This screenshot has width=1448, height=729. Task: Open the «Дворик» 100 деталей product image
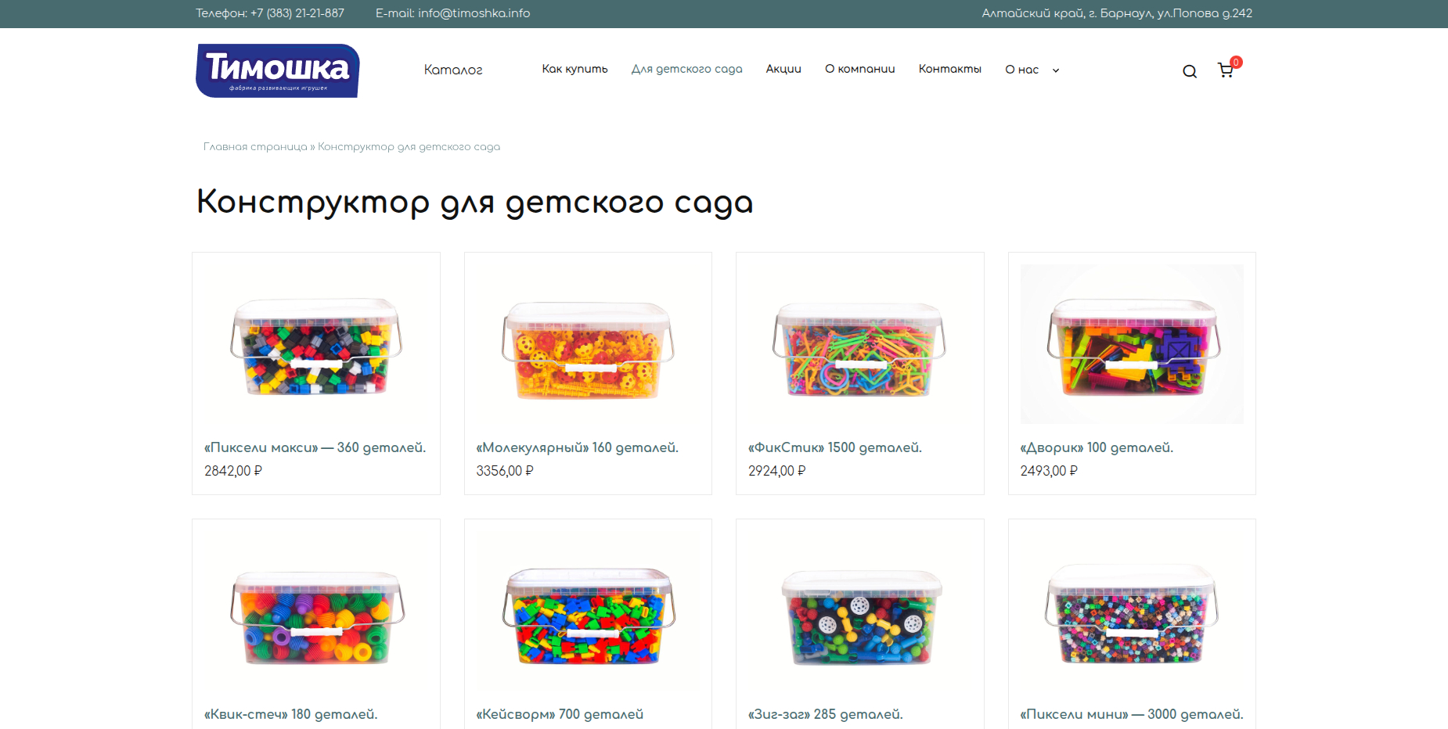point(1132,344)
